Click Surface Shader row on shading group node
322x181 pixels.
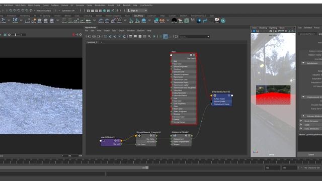click(221, 99)
